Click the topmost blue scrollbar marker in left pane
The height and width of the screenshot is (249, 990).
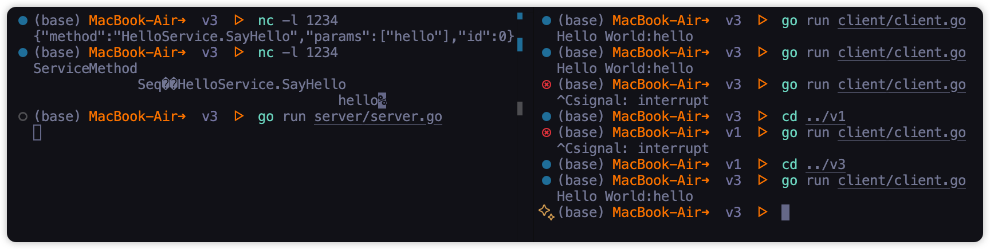tap(520, 16)
